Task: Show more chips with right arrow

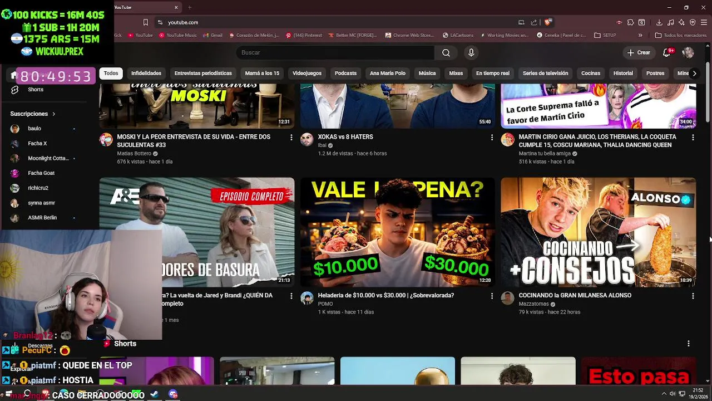Action: [694, 73]
